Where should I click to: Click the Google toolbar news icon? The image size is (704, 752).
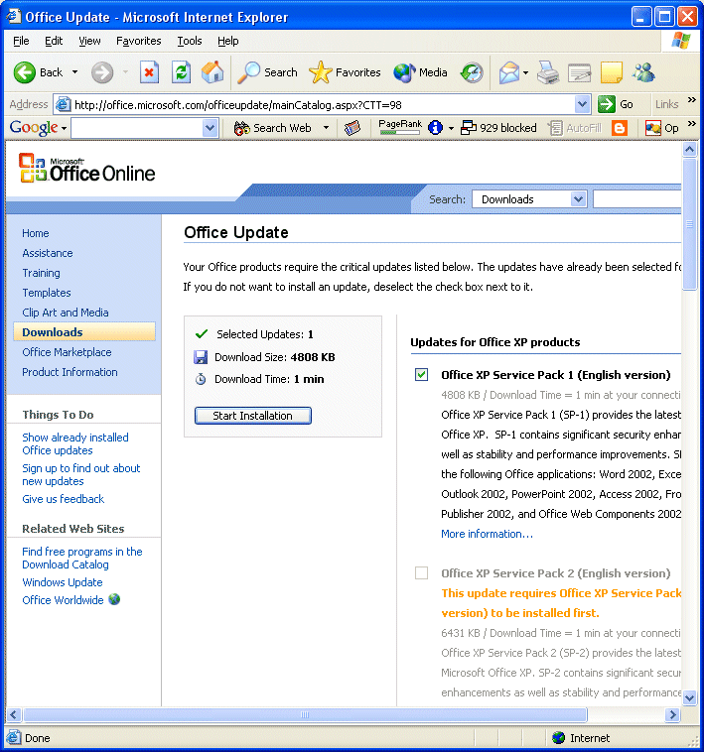(352, 128)
